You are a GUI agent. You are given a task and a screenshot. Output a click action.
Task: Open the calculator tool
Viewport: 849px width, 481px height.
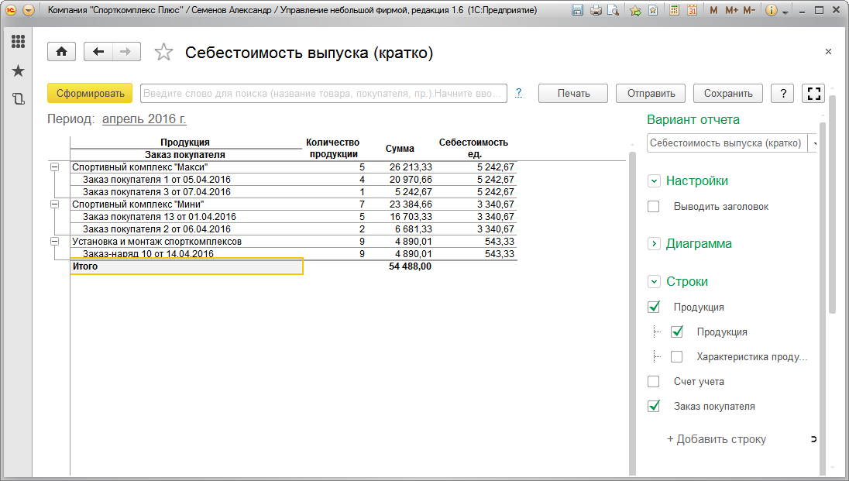[675, 11]
